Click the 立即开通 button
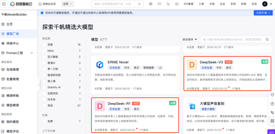Screen dimensions: 275x134 click(263, 13)
